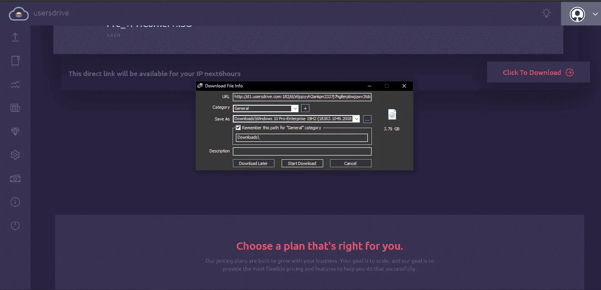The height and width of the screenshot is (290, 601).
Task: Browse for save location with ellipsis button
Action: pos(367,119)
